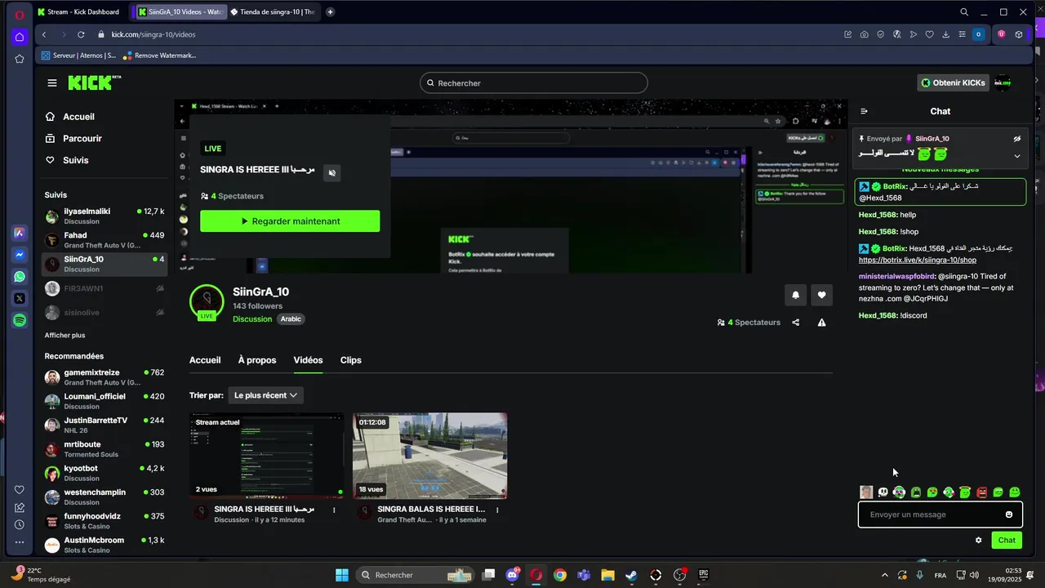Insert the angry red emote

981,492
